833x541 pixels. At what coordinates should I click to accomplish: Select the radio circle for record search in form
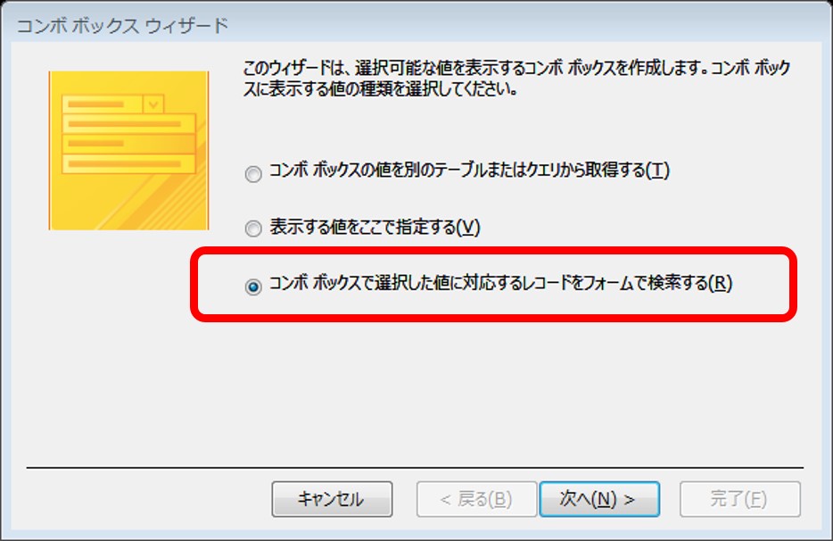coord(253,287)
